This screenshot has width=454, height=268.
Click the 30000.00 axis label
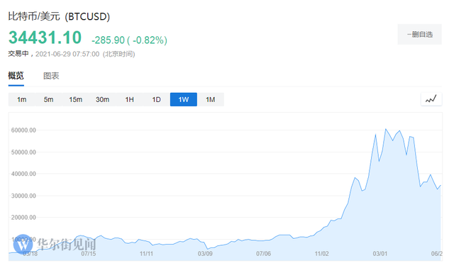click(23, 196)
